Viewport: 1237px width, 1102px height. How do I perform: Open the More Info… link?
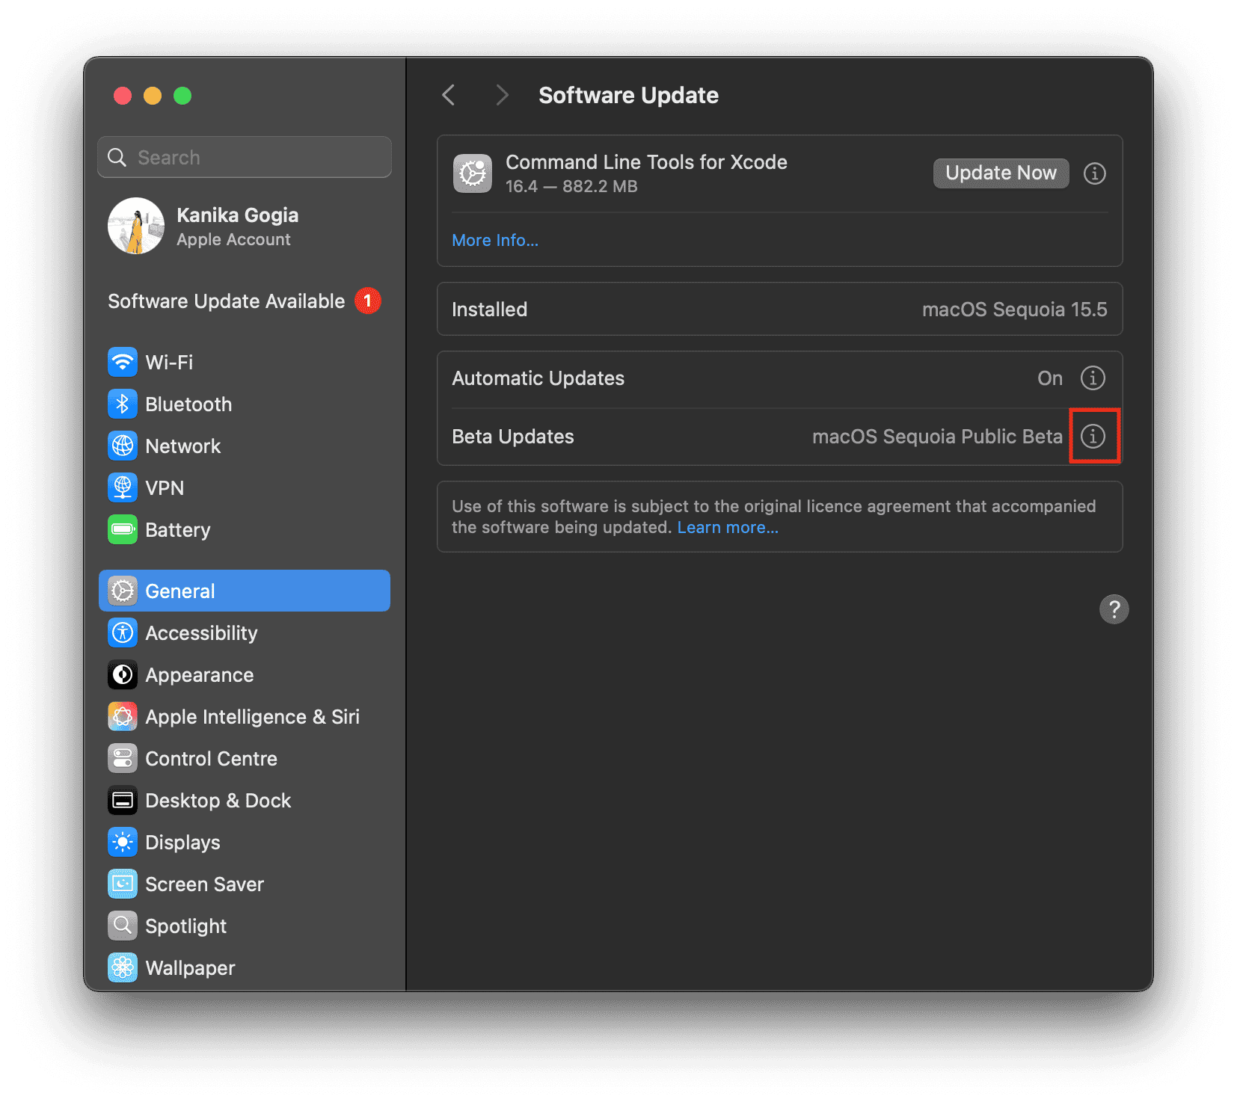coord(495,240)
